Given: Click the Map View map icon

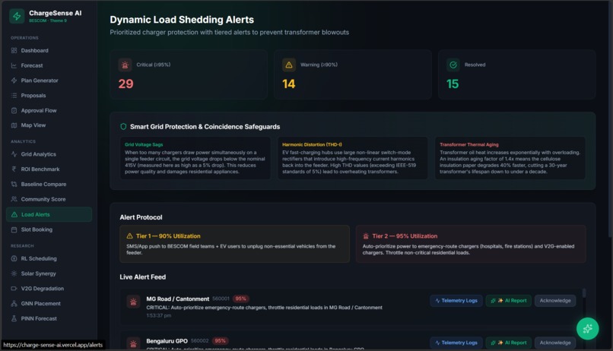Looking at the screenshot, I should 14,125.
